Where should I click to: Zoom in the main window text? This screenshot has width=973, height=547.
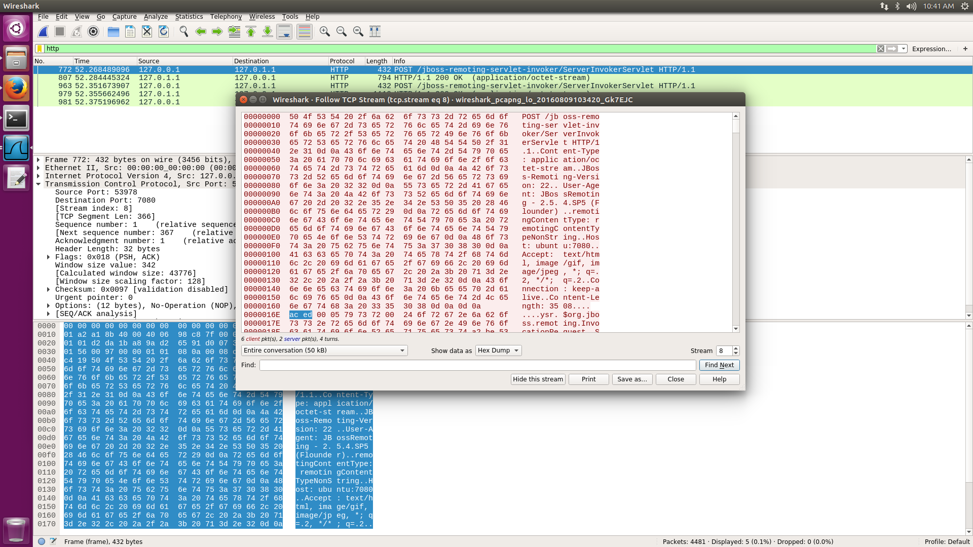click(x=325, y=32)
